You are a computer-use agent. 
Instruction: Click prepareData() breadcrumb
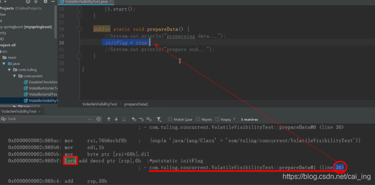coord(136,104)
